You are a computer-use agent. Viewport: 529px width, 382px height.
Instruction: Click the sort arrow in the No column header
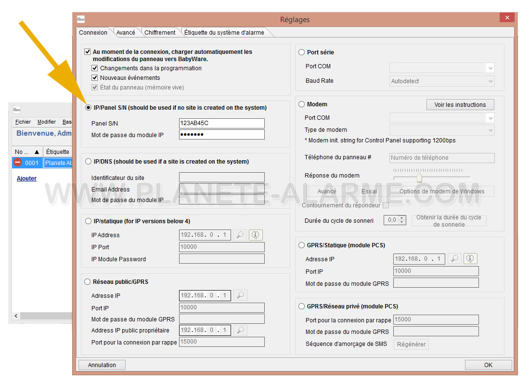37,152
